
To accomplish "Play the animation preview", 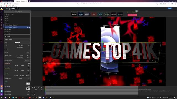I will 33,87.
